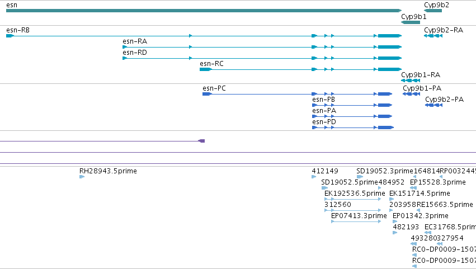Click the RE15663.5prime EST label
This screenshot has width=476, height=269.
pos(445,205)
